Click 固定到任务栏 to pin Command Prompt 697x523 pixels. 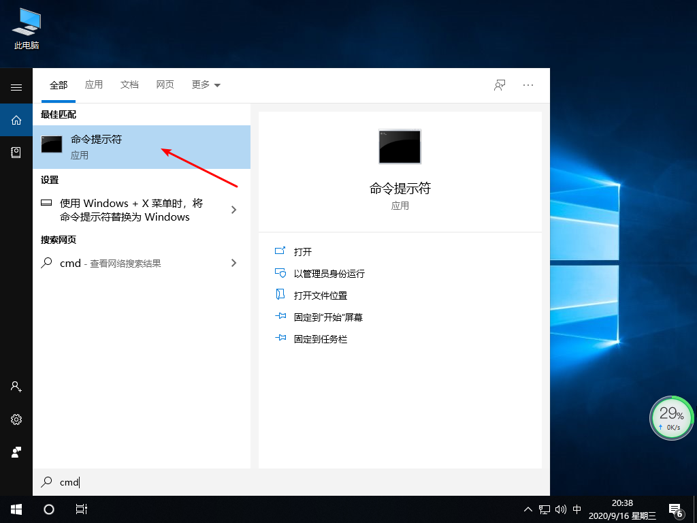tap(320, 338)
